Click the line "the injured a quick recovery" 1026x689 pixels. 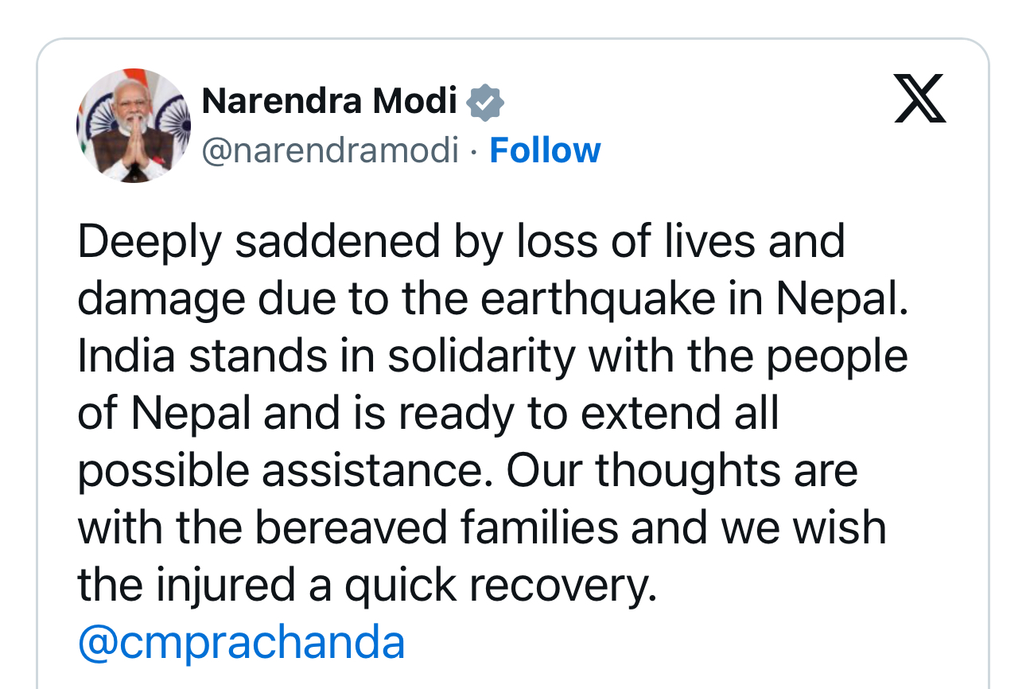point(367,585)
